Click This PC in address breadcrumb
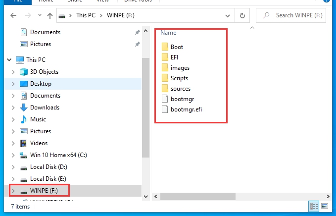The height and width of the screenshot is (216, 336). coord(86,15)
